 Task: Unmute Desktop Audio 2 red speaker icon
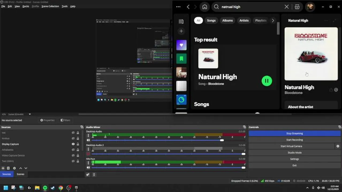pyautogui.click(x=88, y=154)
